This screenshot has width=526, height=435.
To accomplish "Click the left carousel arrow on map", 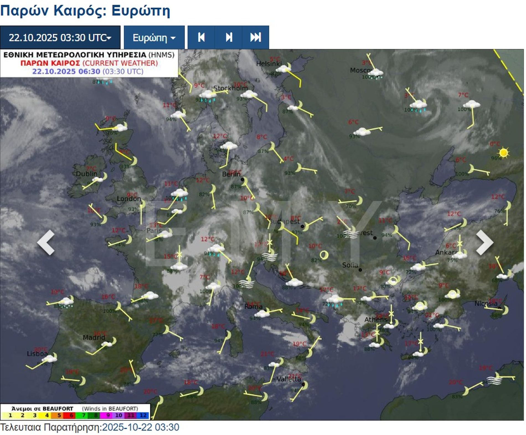I will (x=46, y=242).
